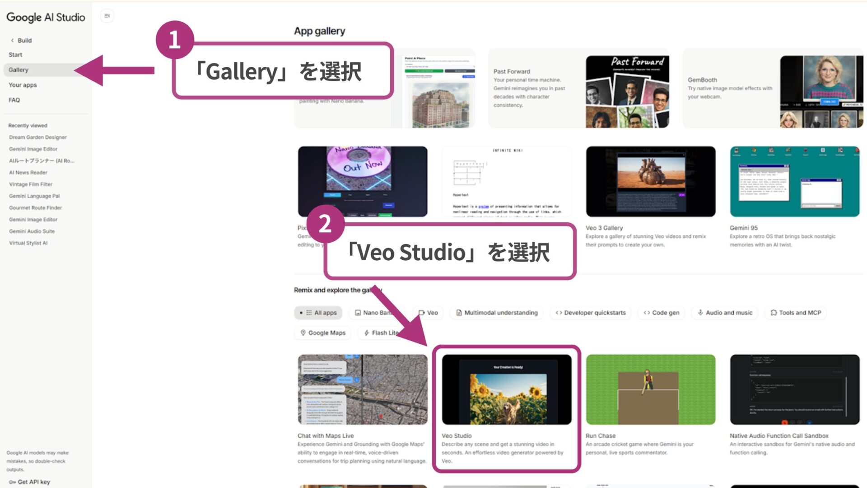Select Start in the sidebar
Image resolution: width=867 pixels, height=488 pixels.
click(x=15, y=54)
